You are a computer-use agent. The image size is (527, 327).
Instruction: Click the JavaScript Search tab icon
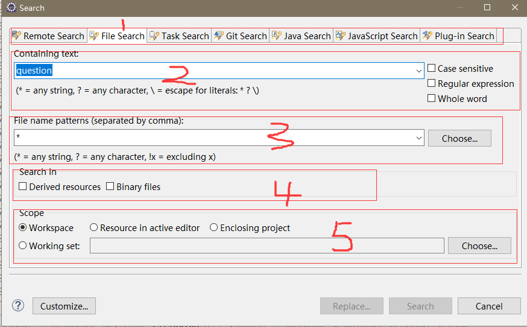point(341,36)
